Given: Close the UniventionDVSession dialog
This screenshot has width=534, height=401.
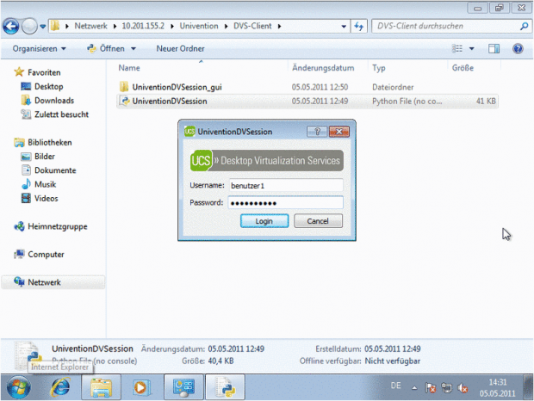Looking at the screenshot, I should click(338, 132).
